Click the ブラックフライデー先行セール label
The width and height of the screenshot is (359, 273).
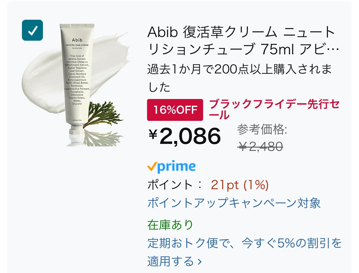pos(274,109)
